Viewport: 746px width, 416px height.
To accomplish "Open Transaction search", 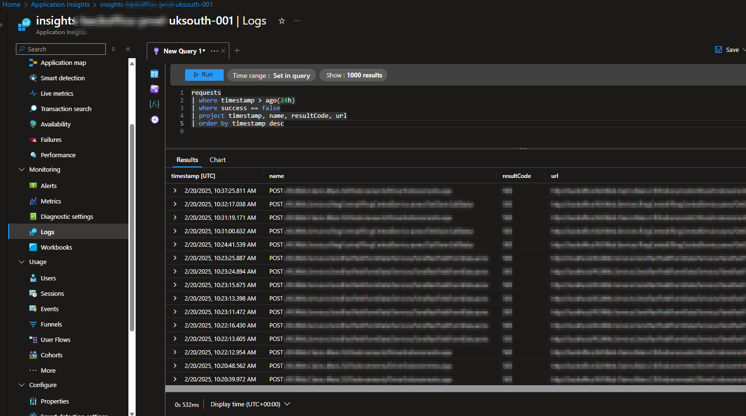I will (66, 109).
